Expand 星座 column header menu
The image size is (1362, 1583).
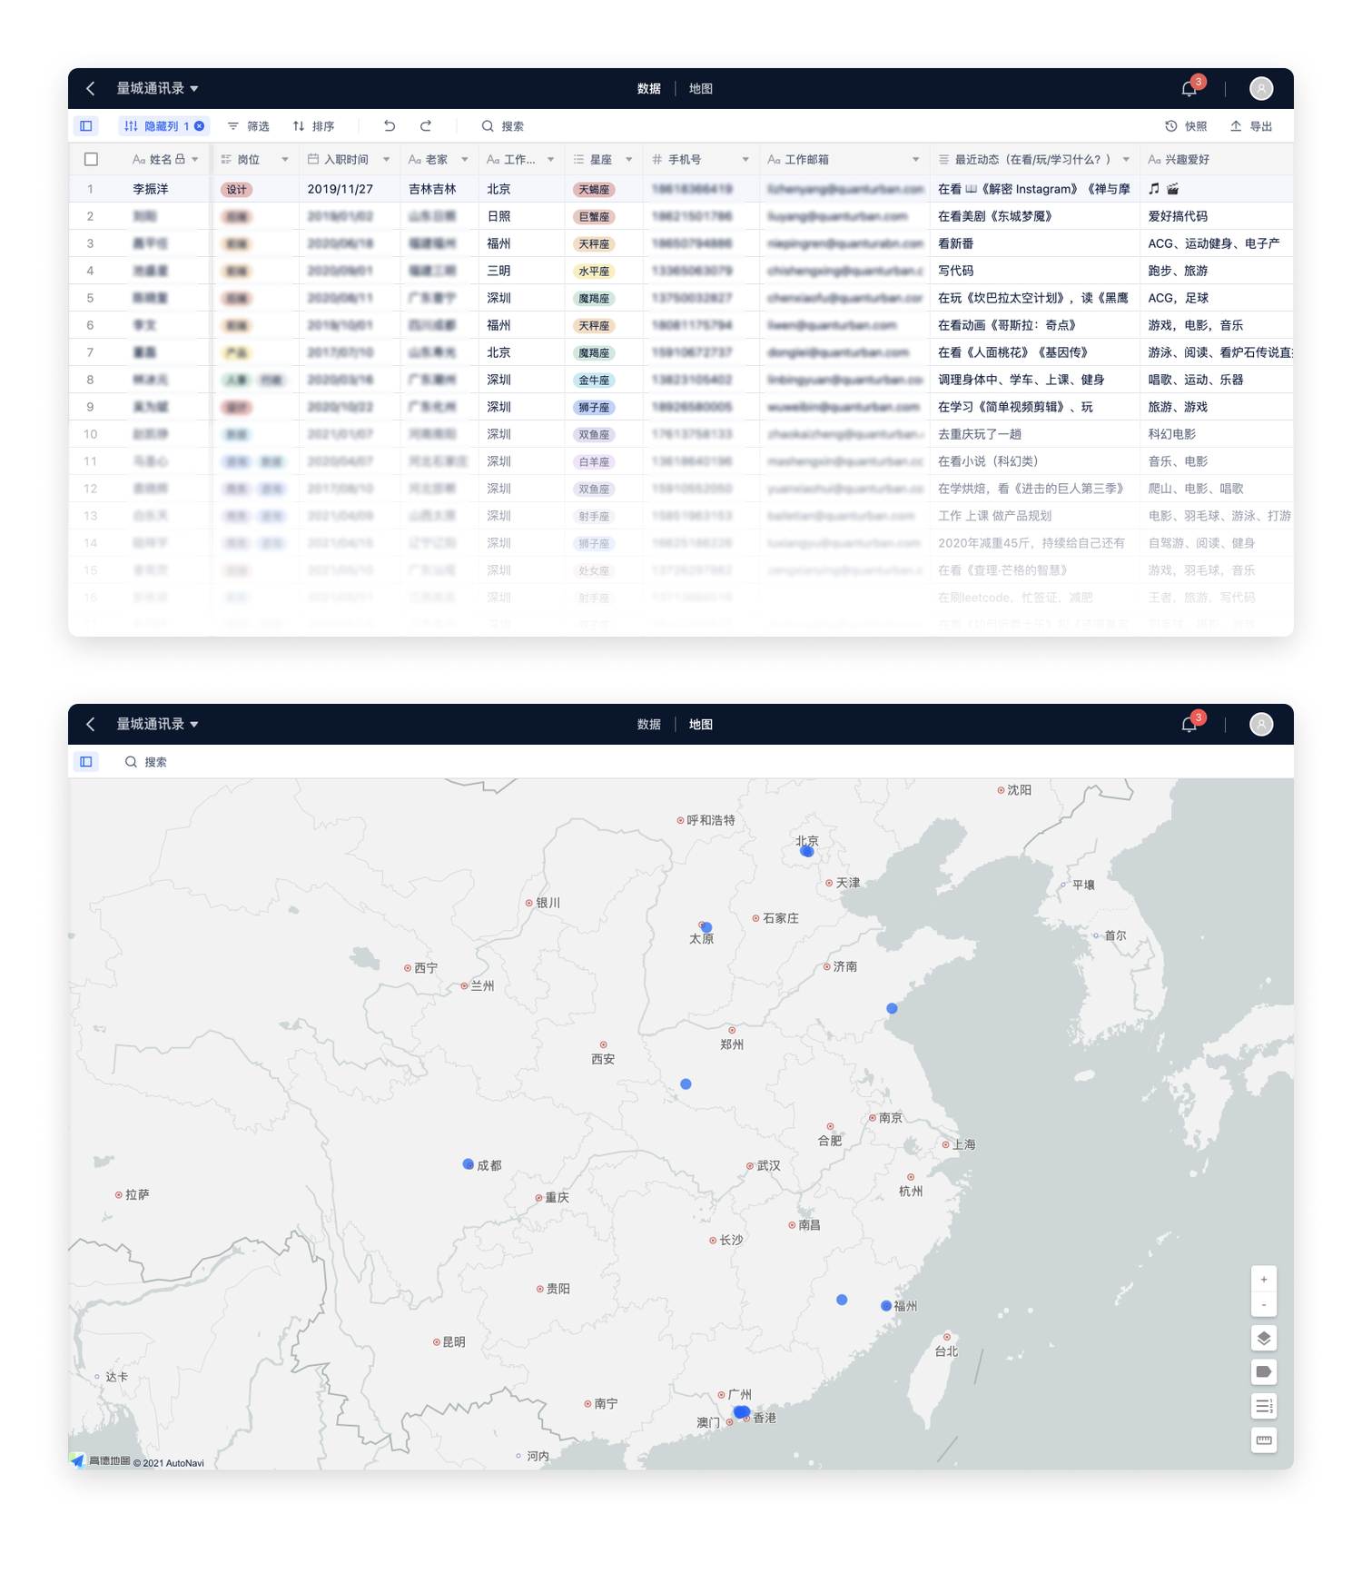click(x=628, y=160)
